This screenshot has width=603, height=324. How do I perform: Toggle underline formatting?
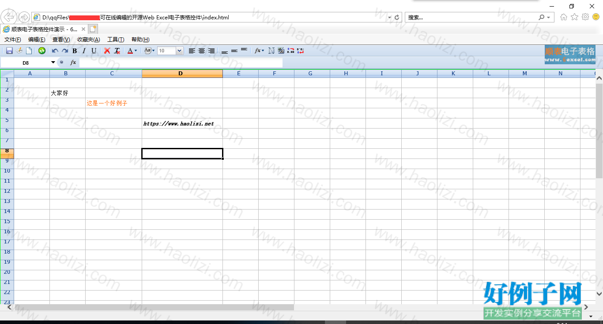point(94,51)
